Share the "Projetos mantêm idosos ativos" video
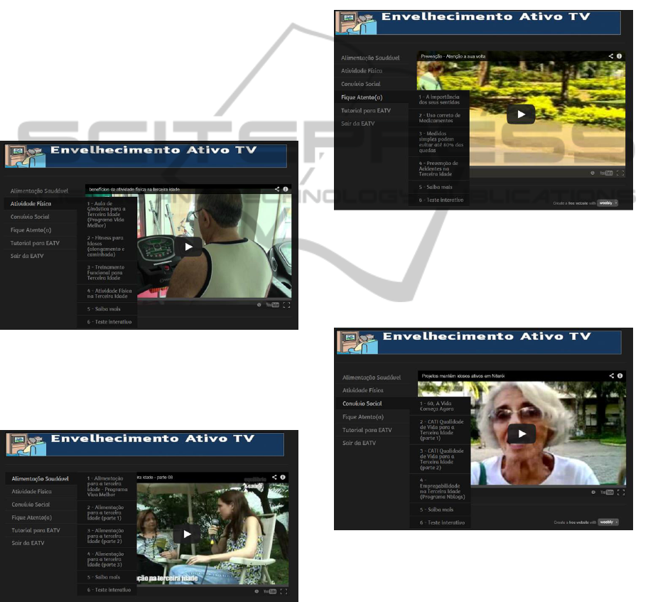 point(611,375)
